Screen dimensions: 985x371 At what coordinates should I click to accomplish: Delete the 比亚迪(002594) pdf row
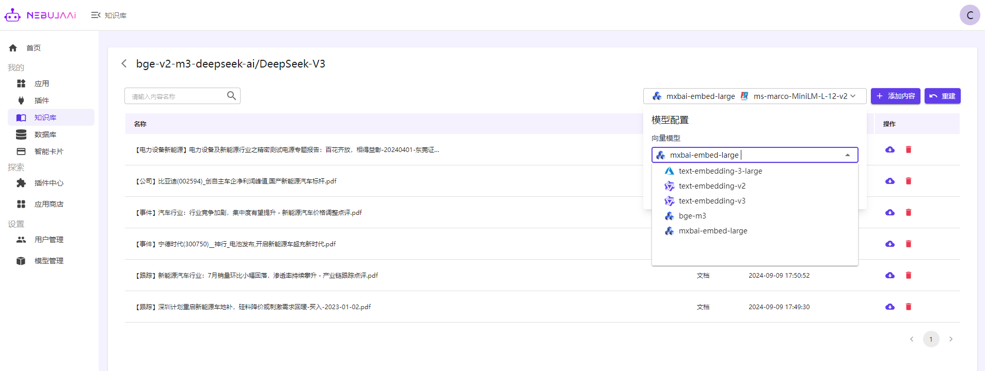[909, 181]
